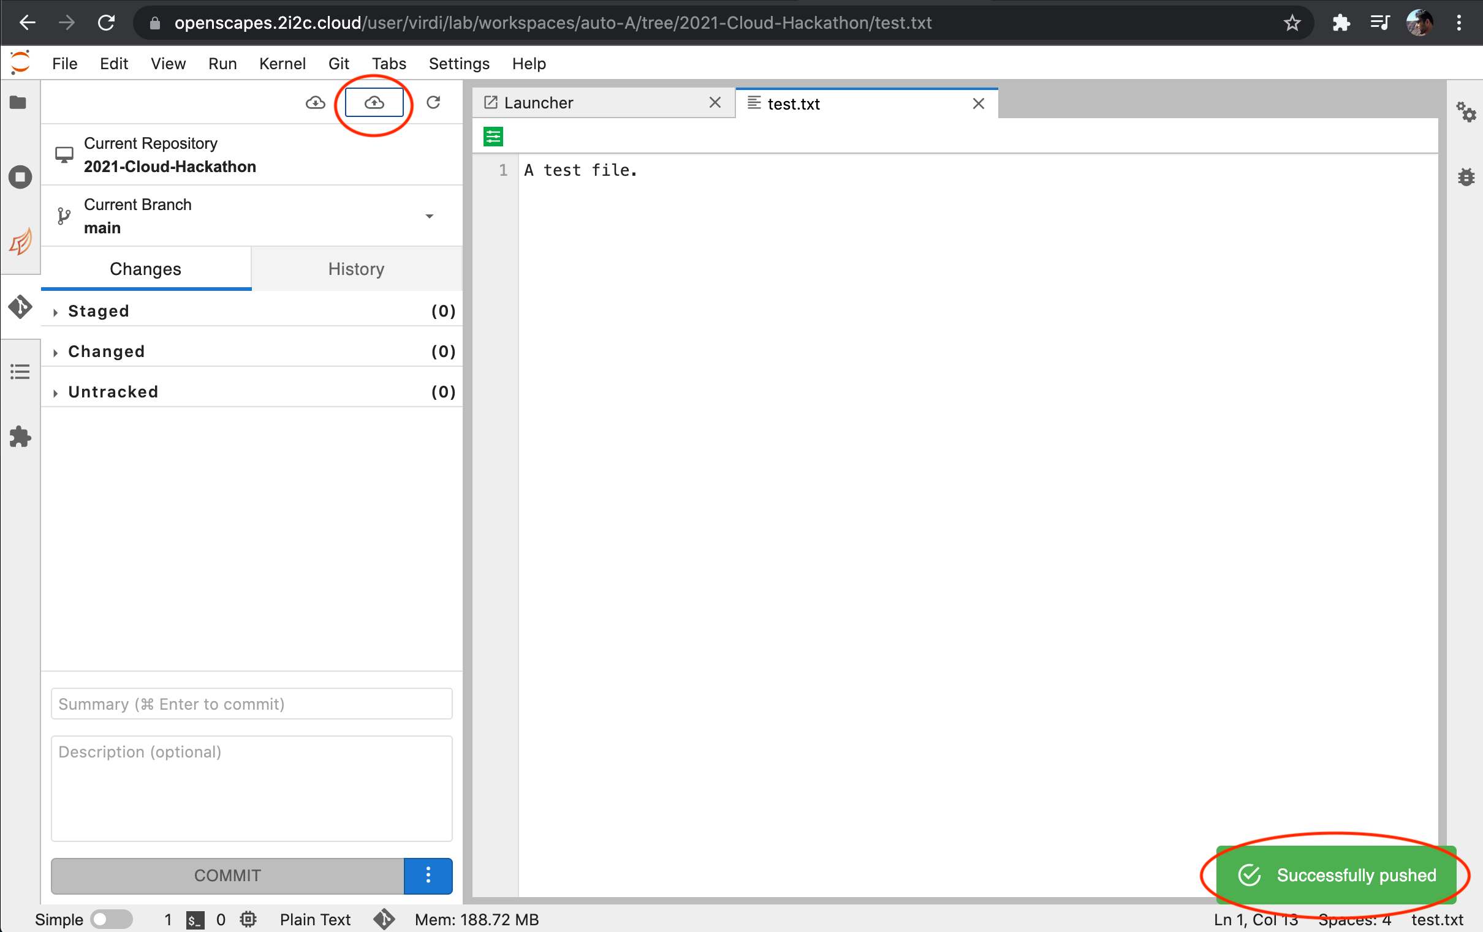This screenshot has height=932, width=1483.
Task: Open commit options three-dot button
Action: pos(428,875)
